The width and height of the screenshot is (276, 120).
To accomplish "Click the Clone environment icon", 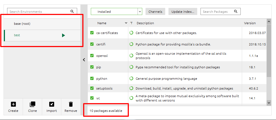I will (32, 104).
